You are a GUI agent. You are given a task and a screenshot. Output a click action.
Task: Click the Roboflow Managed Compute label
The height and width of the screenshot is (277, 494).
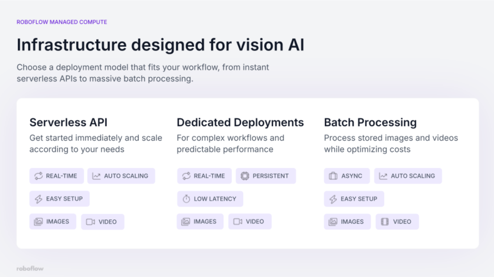click(x=62, y=22)
